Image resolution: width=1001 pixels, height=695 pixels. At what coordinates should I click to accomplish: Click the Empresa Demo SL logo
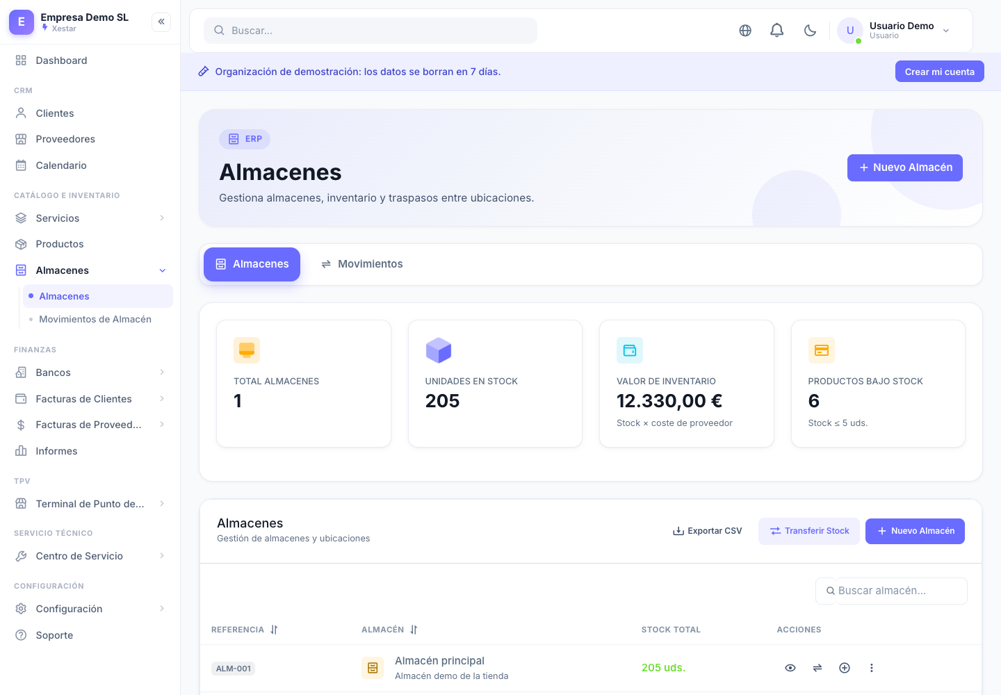coord(21,22)
